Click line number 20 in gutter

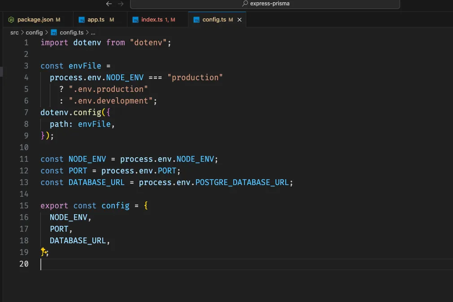click(24, 264)
